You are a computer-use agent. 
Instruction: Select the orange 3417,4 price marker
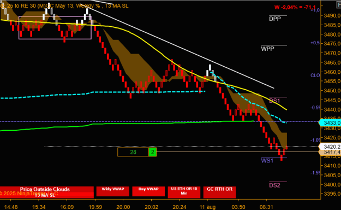[x=330, y=152]
